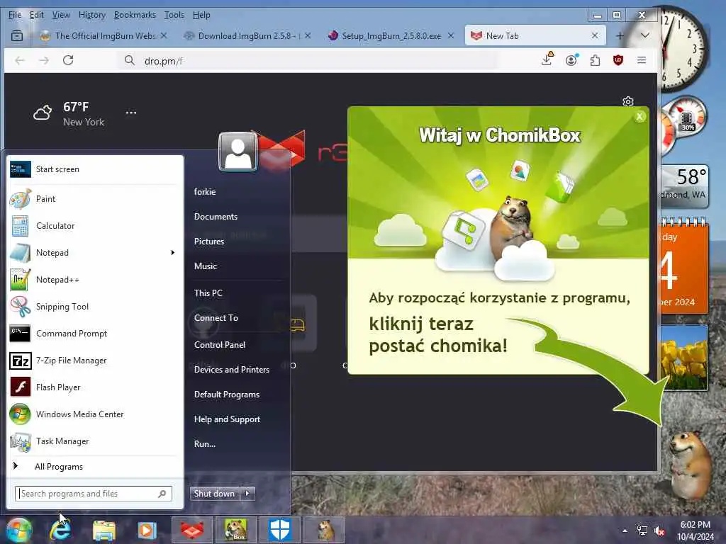Open the Paint icon in Start menu
Screen dimensions: 726x544
(21, 199)
